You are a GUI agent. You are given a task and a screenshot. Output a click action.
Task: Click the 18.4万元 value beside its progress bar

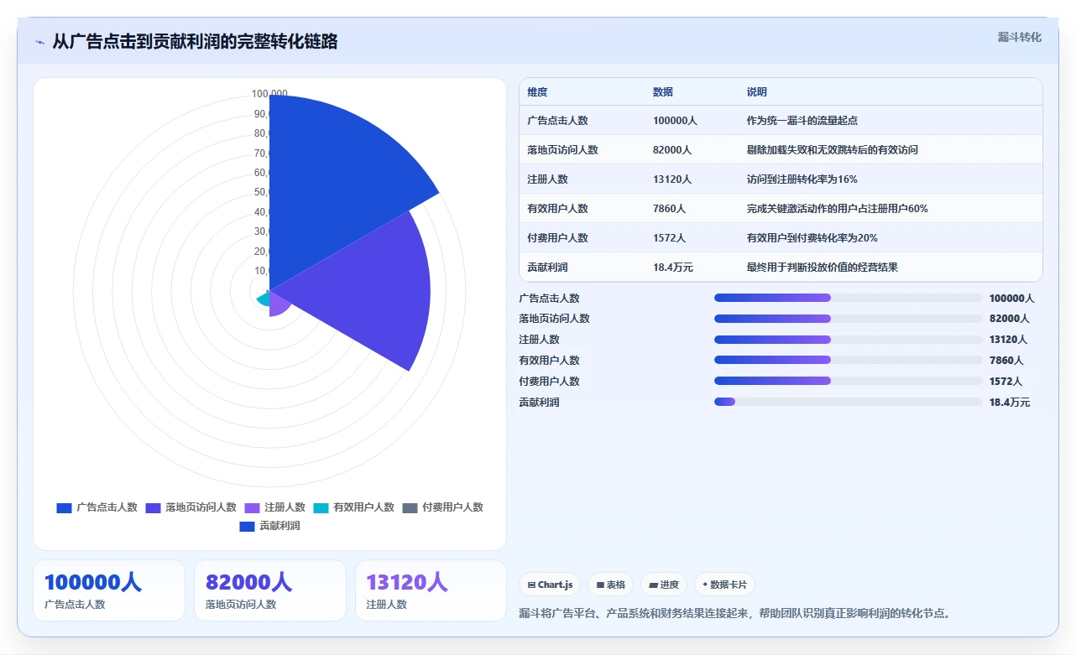pos(1010,403)
